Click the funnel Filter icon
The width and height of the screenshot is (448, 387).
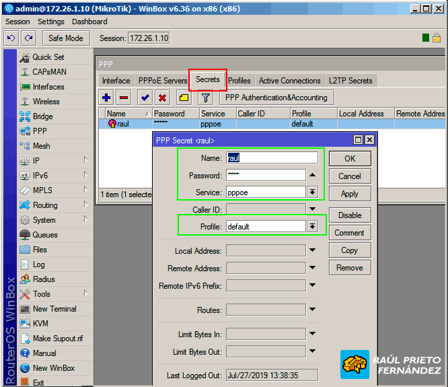point(206,98)
